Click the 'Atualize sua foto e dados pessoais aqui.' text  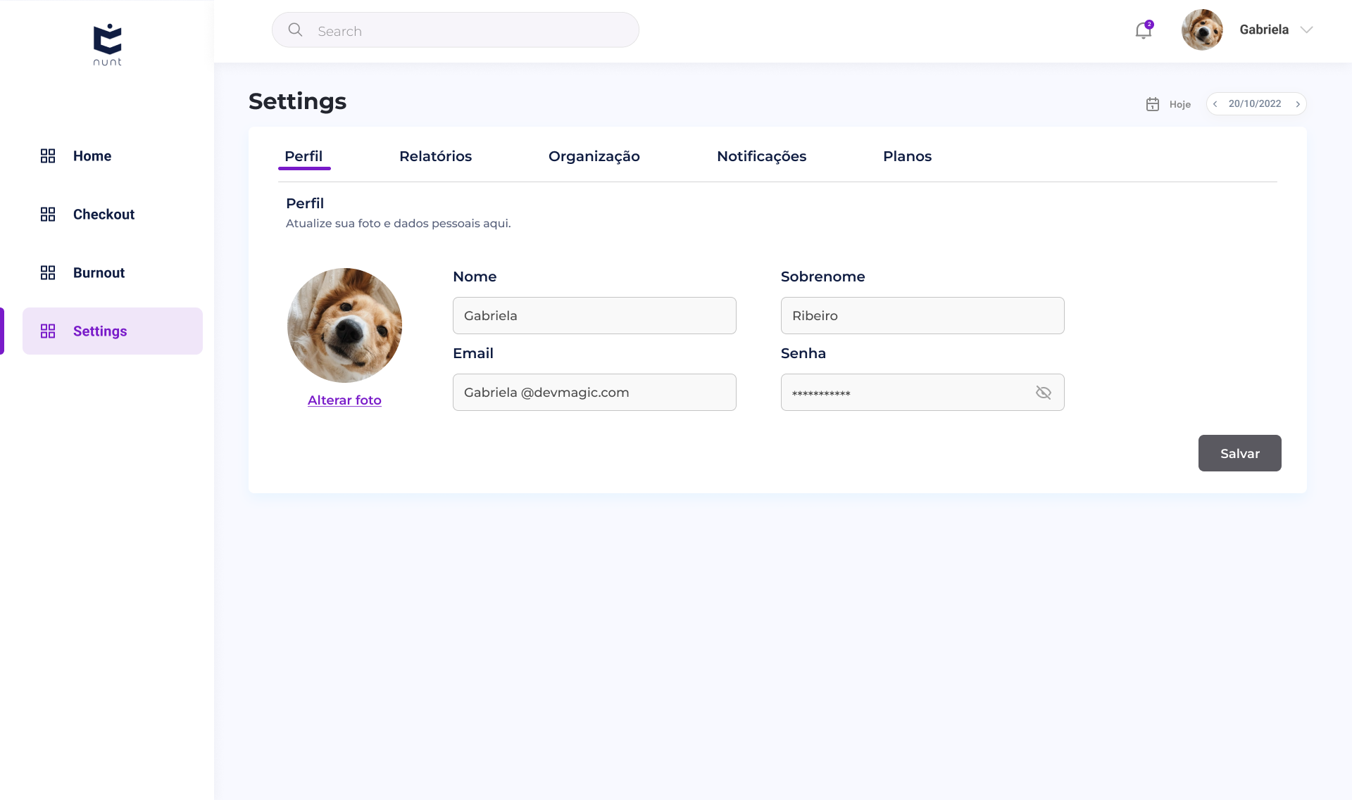(399, 223)
